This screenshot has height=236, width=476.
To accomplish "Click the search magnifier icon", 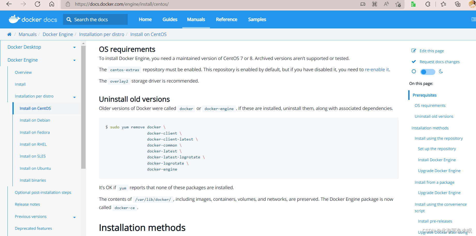I will pyautogui.click(x=69, y=19).
